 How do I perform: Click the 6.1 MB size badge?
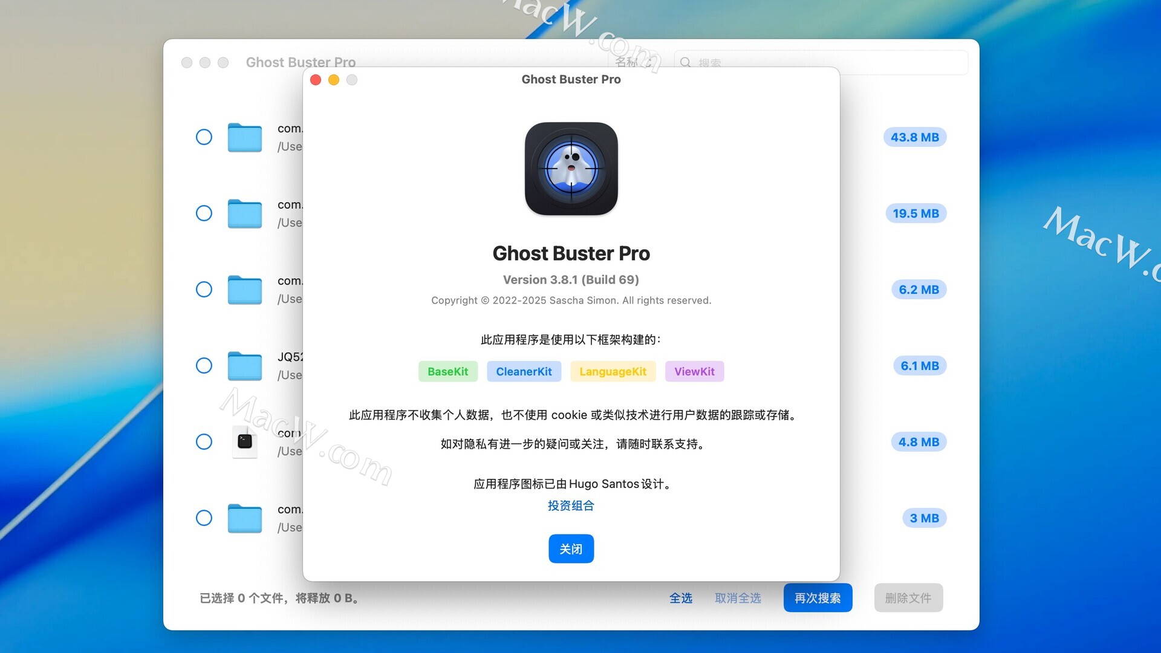(919, 366)
